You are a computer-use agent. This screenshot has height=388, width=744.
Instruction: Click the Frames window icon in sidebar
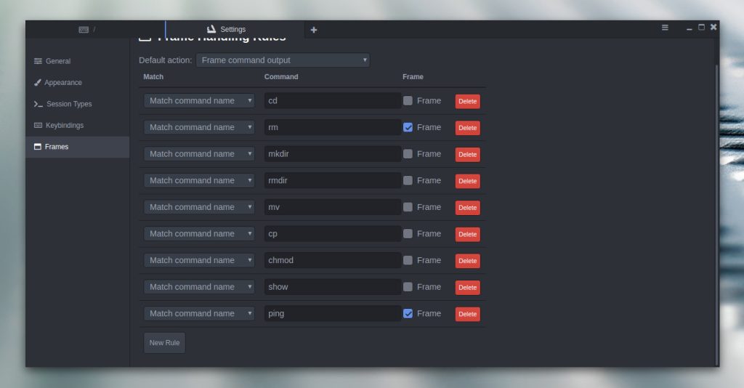point(38,147)
